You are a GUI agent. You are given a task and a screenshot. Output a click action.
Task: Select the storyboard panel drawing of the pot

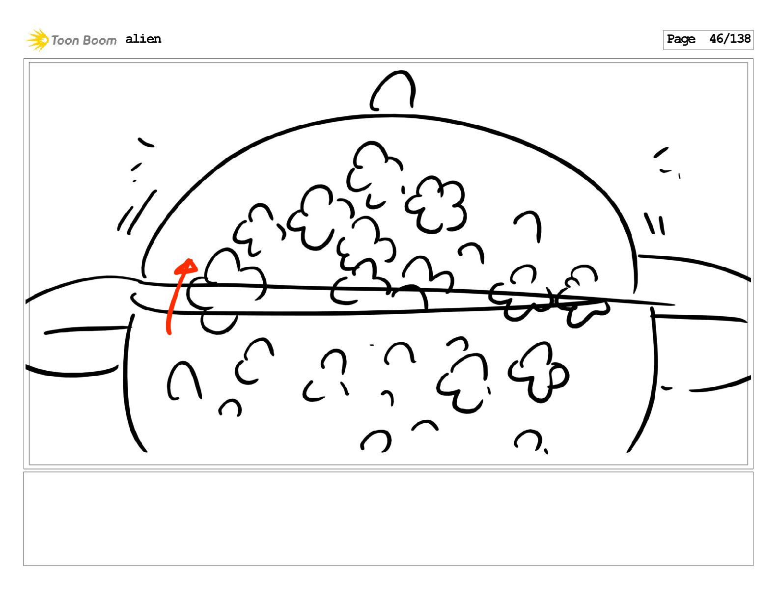[388, 264]
